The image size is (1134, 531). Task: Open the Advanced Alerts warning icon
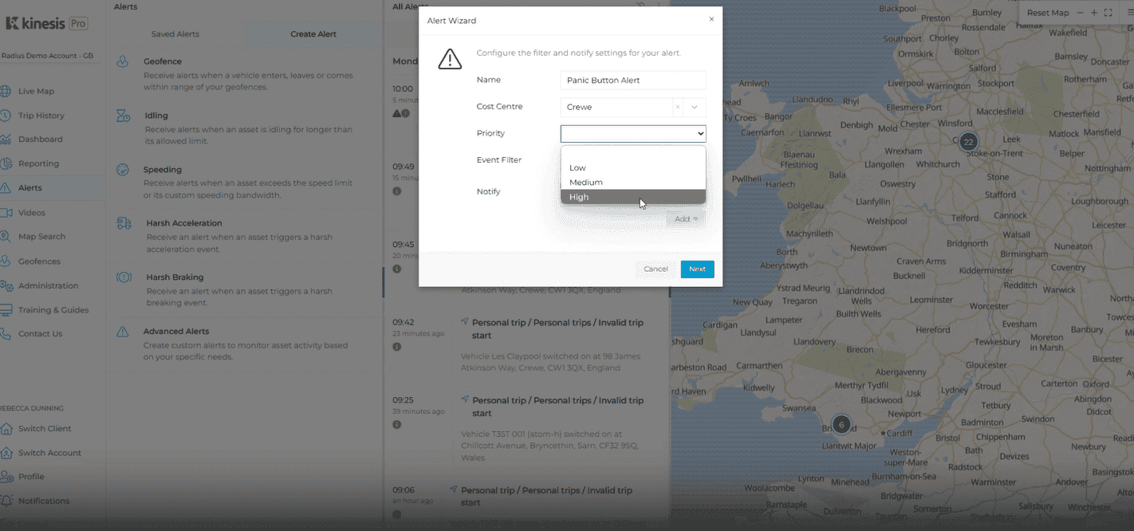pos(123,332)
